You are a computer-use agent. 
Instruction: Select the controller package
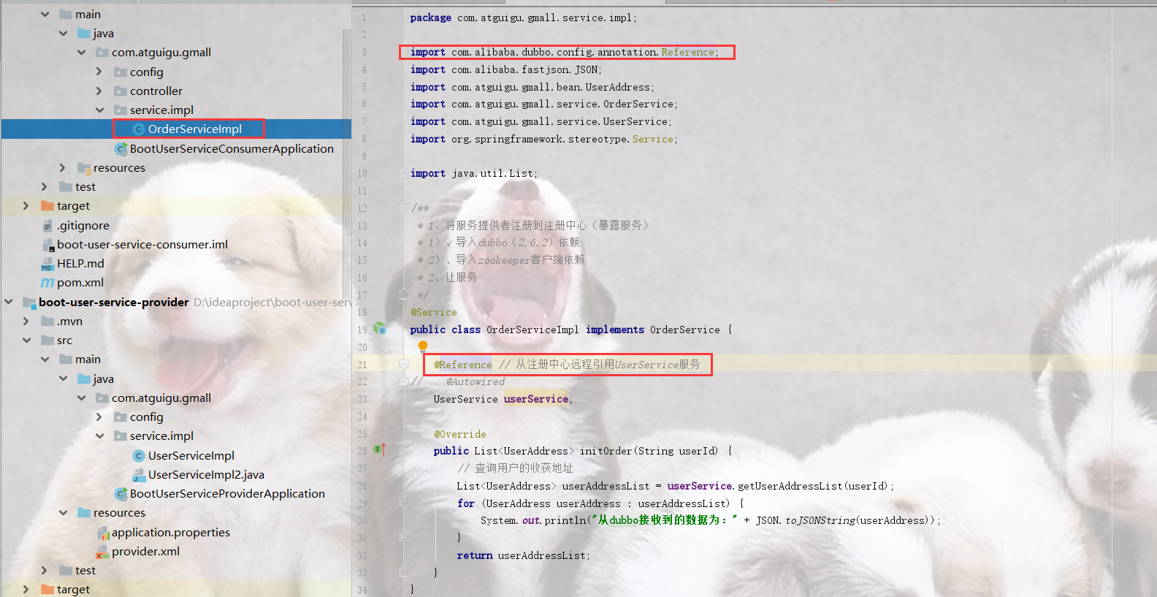(156, 91)
